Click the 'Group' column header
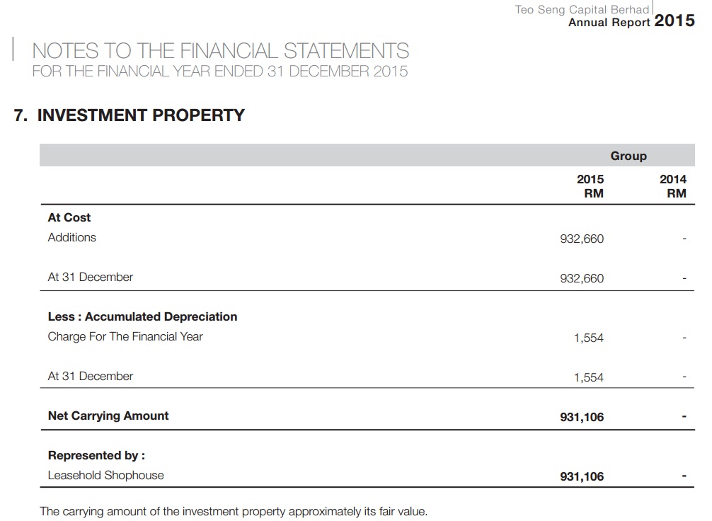The height and width of the screenshot is (521, 712). click(x=628, y=156)
